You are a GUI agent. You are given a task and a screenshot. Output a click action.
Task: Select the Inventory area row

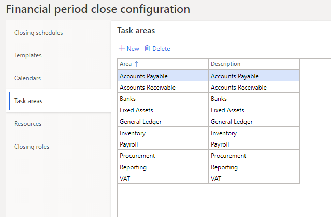click(133, 133)
